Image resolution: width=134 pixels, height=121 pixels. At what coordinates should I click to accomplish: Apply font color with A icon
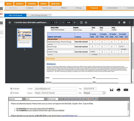pos(94,99)
